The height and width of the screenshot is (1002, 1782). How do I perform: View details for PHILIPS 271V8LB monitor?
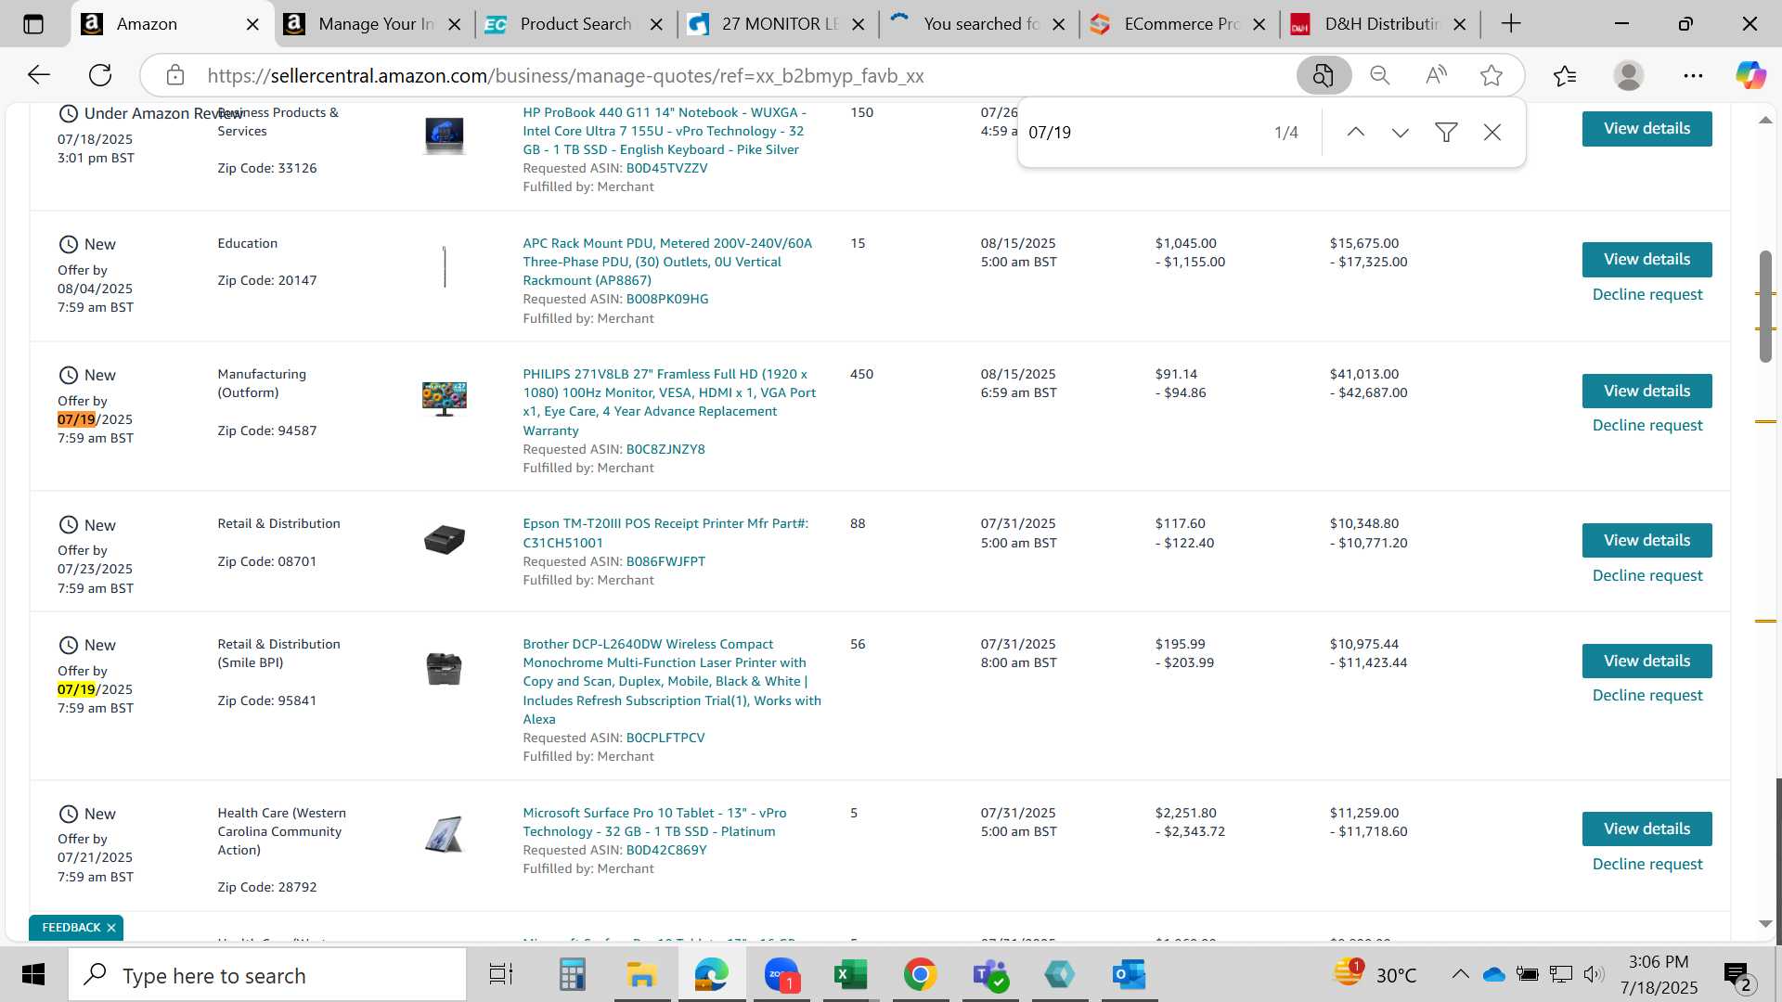1646,392
